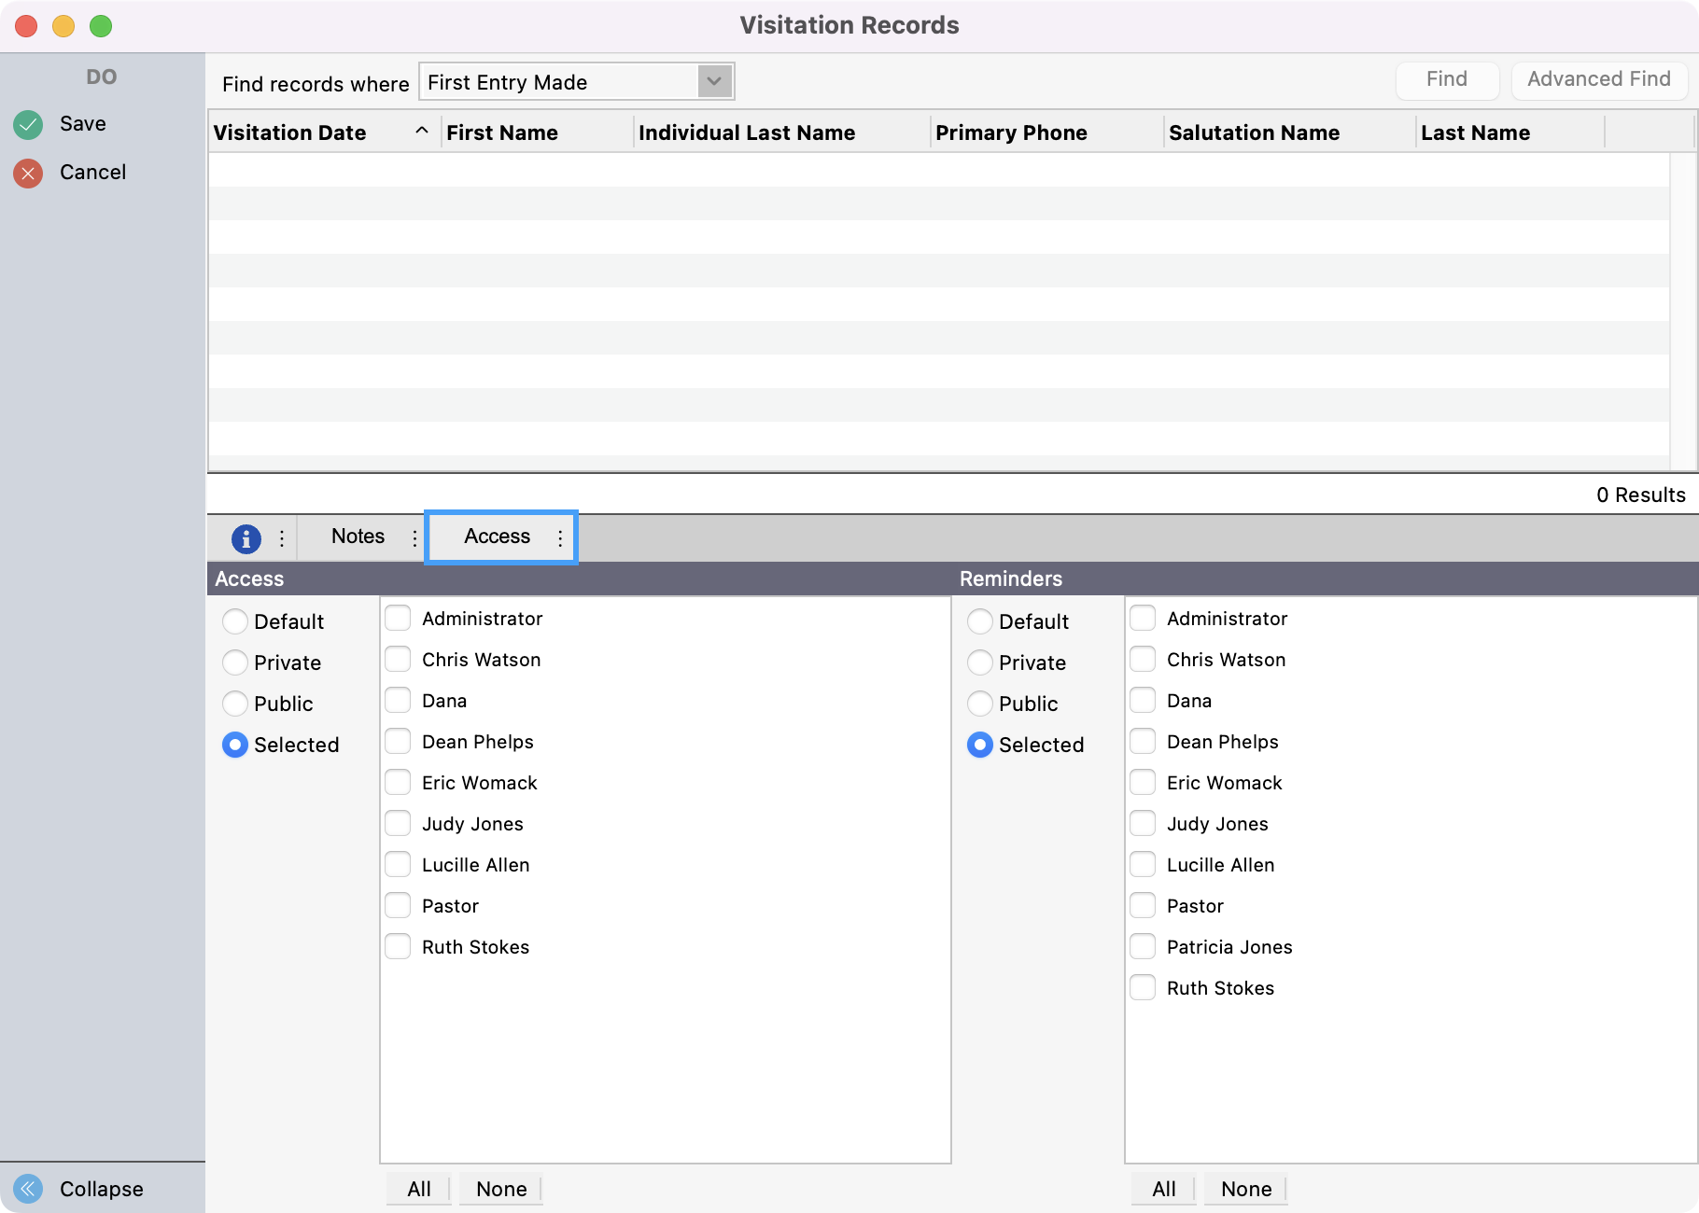The height and width of the screenshot is (1213, 1699).
Task: Switch to the Access tab
Action: pos(497,537)
